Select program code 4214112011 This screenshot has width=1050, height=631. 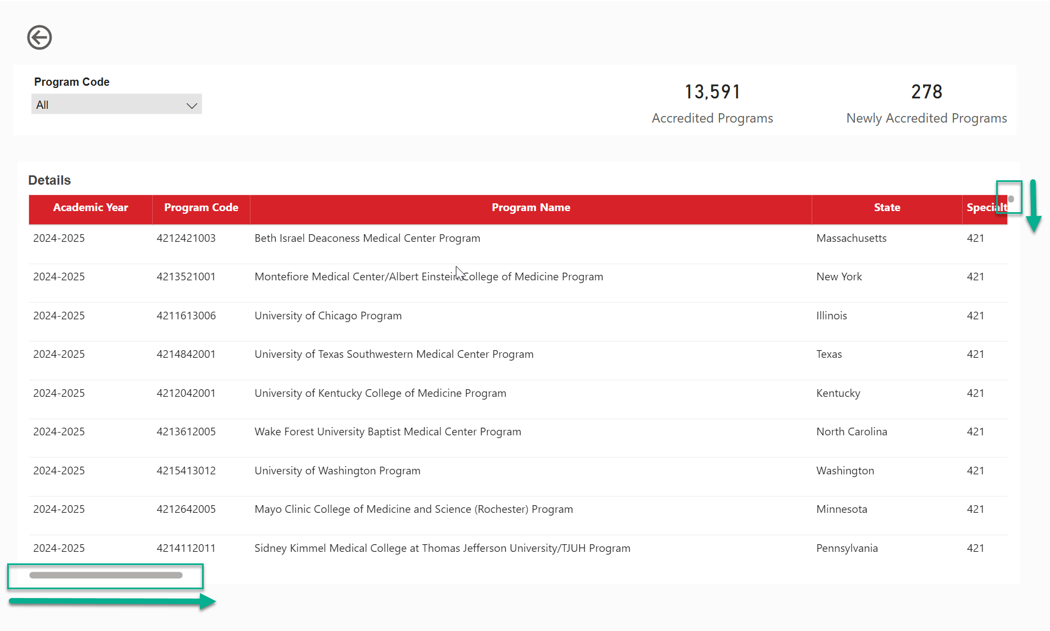[186, 548]
